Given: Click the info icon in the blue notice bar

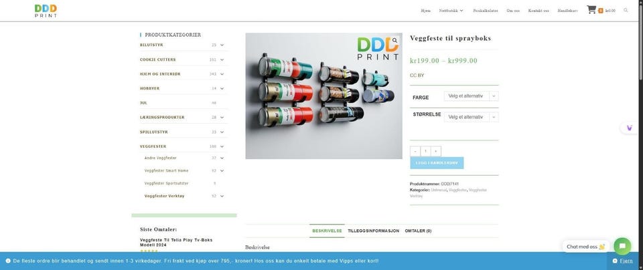Looking at the screenshot, I should point(8,261).
